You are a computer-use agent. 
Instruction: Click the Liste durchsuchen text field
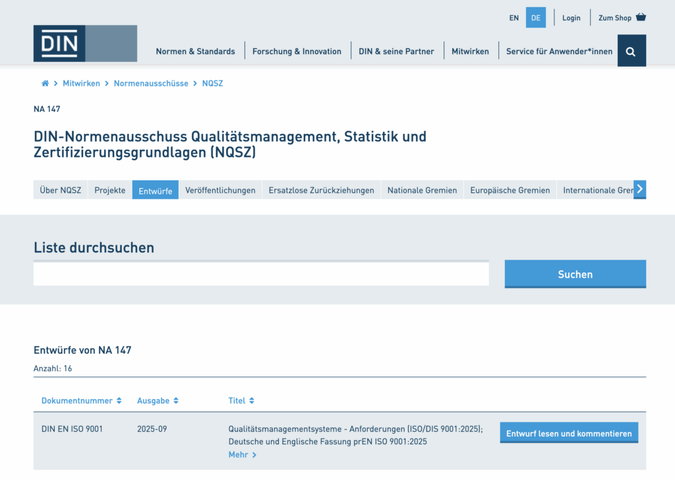click(261, 274)
